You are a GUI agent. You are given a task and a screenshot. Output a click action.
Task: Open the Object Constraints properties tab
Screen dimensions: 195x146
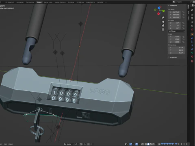pyautogui.click(x=192, y=49)
